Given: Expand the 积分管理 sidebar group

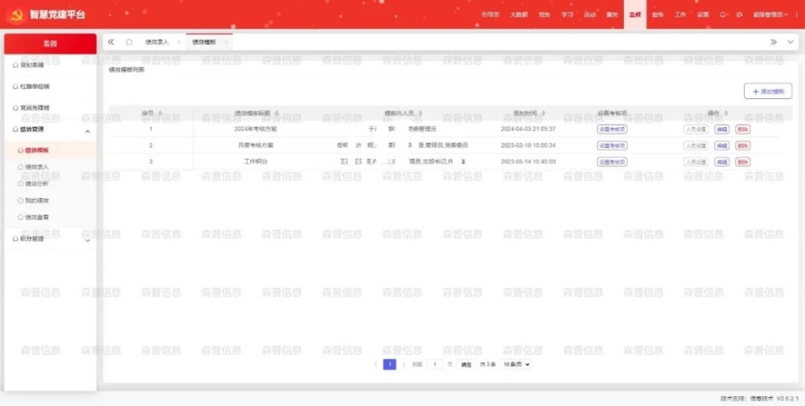Looking at the screenshot, I should point(88,239).
